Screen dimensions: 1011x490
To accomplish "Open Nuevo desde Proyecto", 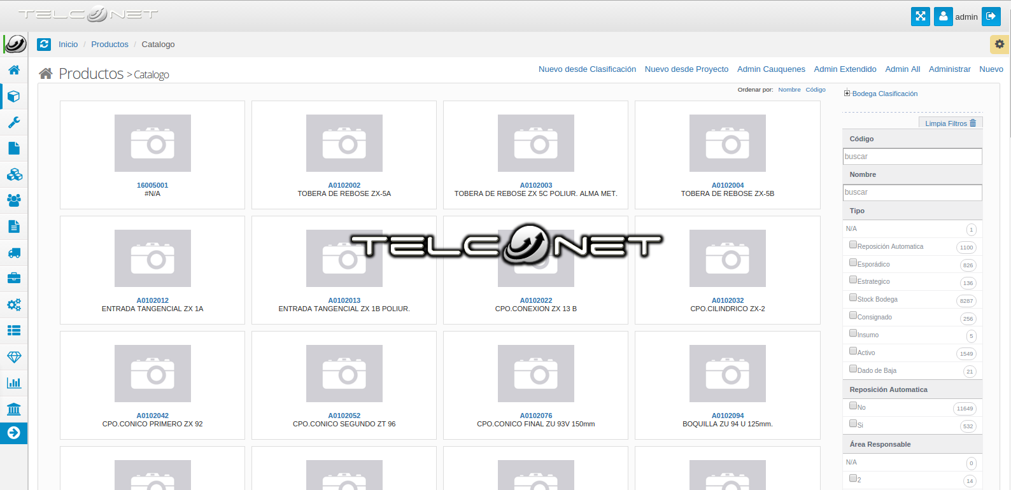I will [x=686, y=69].
